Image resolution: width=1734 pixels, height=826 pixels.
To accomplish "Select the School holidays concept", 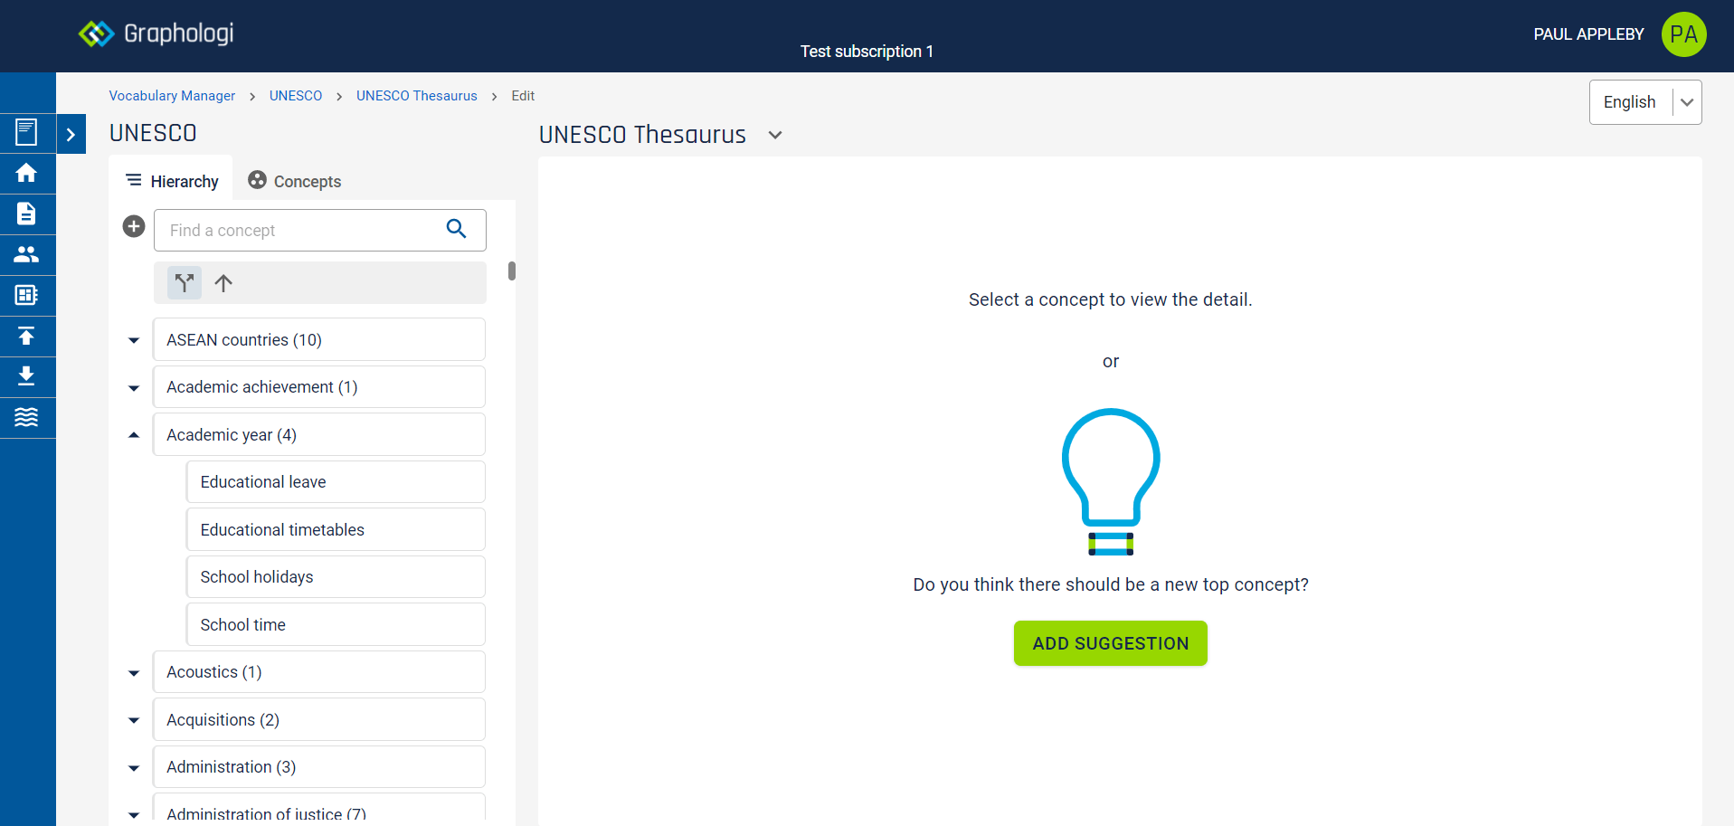I will (336, 577).
